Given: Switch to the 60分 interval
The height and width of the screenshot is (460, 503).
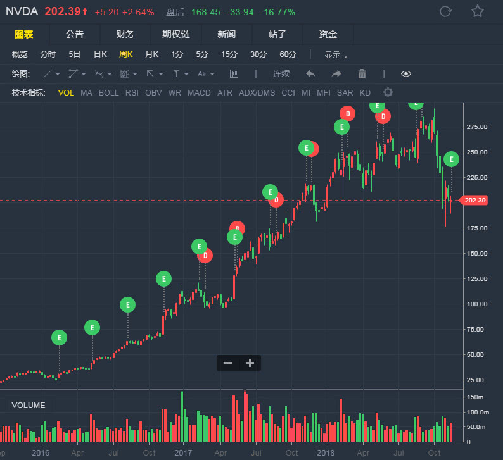Looking at the screenshot, I should tap(288, 54).
